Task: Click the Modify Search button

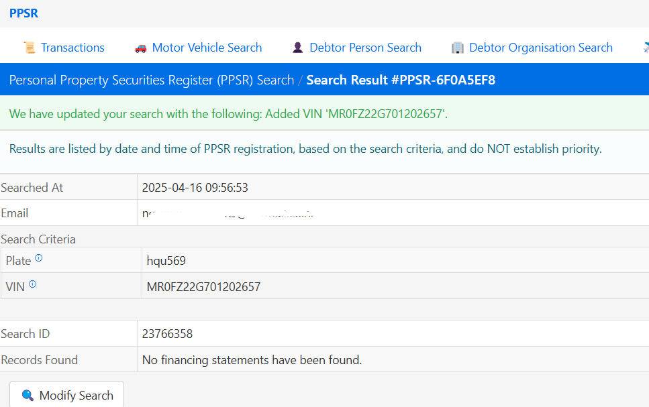Action: click(x=66, y=394)
